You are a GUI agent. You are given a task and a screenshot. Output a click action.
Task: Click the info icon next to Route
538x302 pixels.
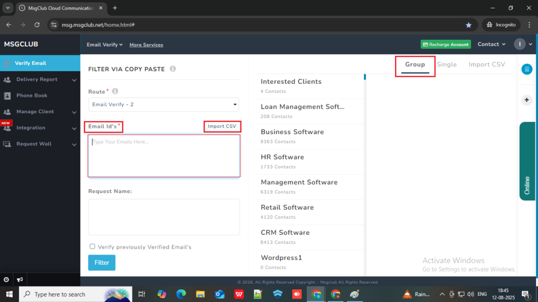click(115, 91)
